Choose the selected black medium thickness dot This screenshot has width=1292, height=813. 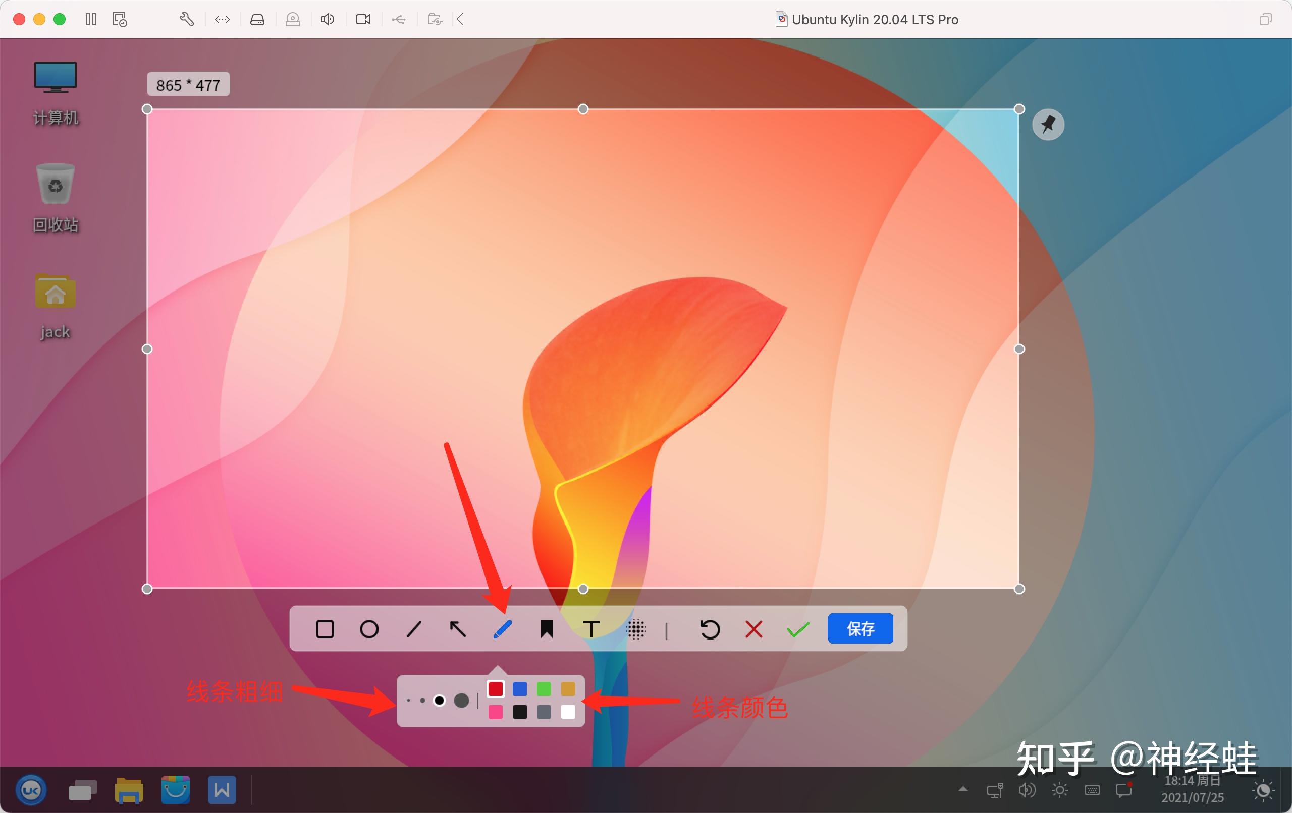(x=440, y=701)
